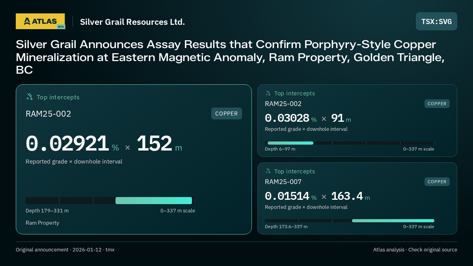Click the Ram Property label

tap(42, 223)
